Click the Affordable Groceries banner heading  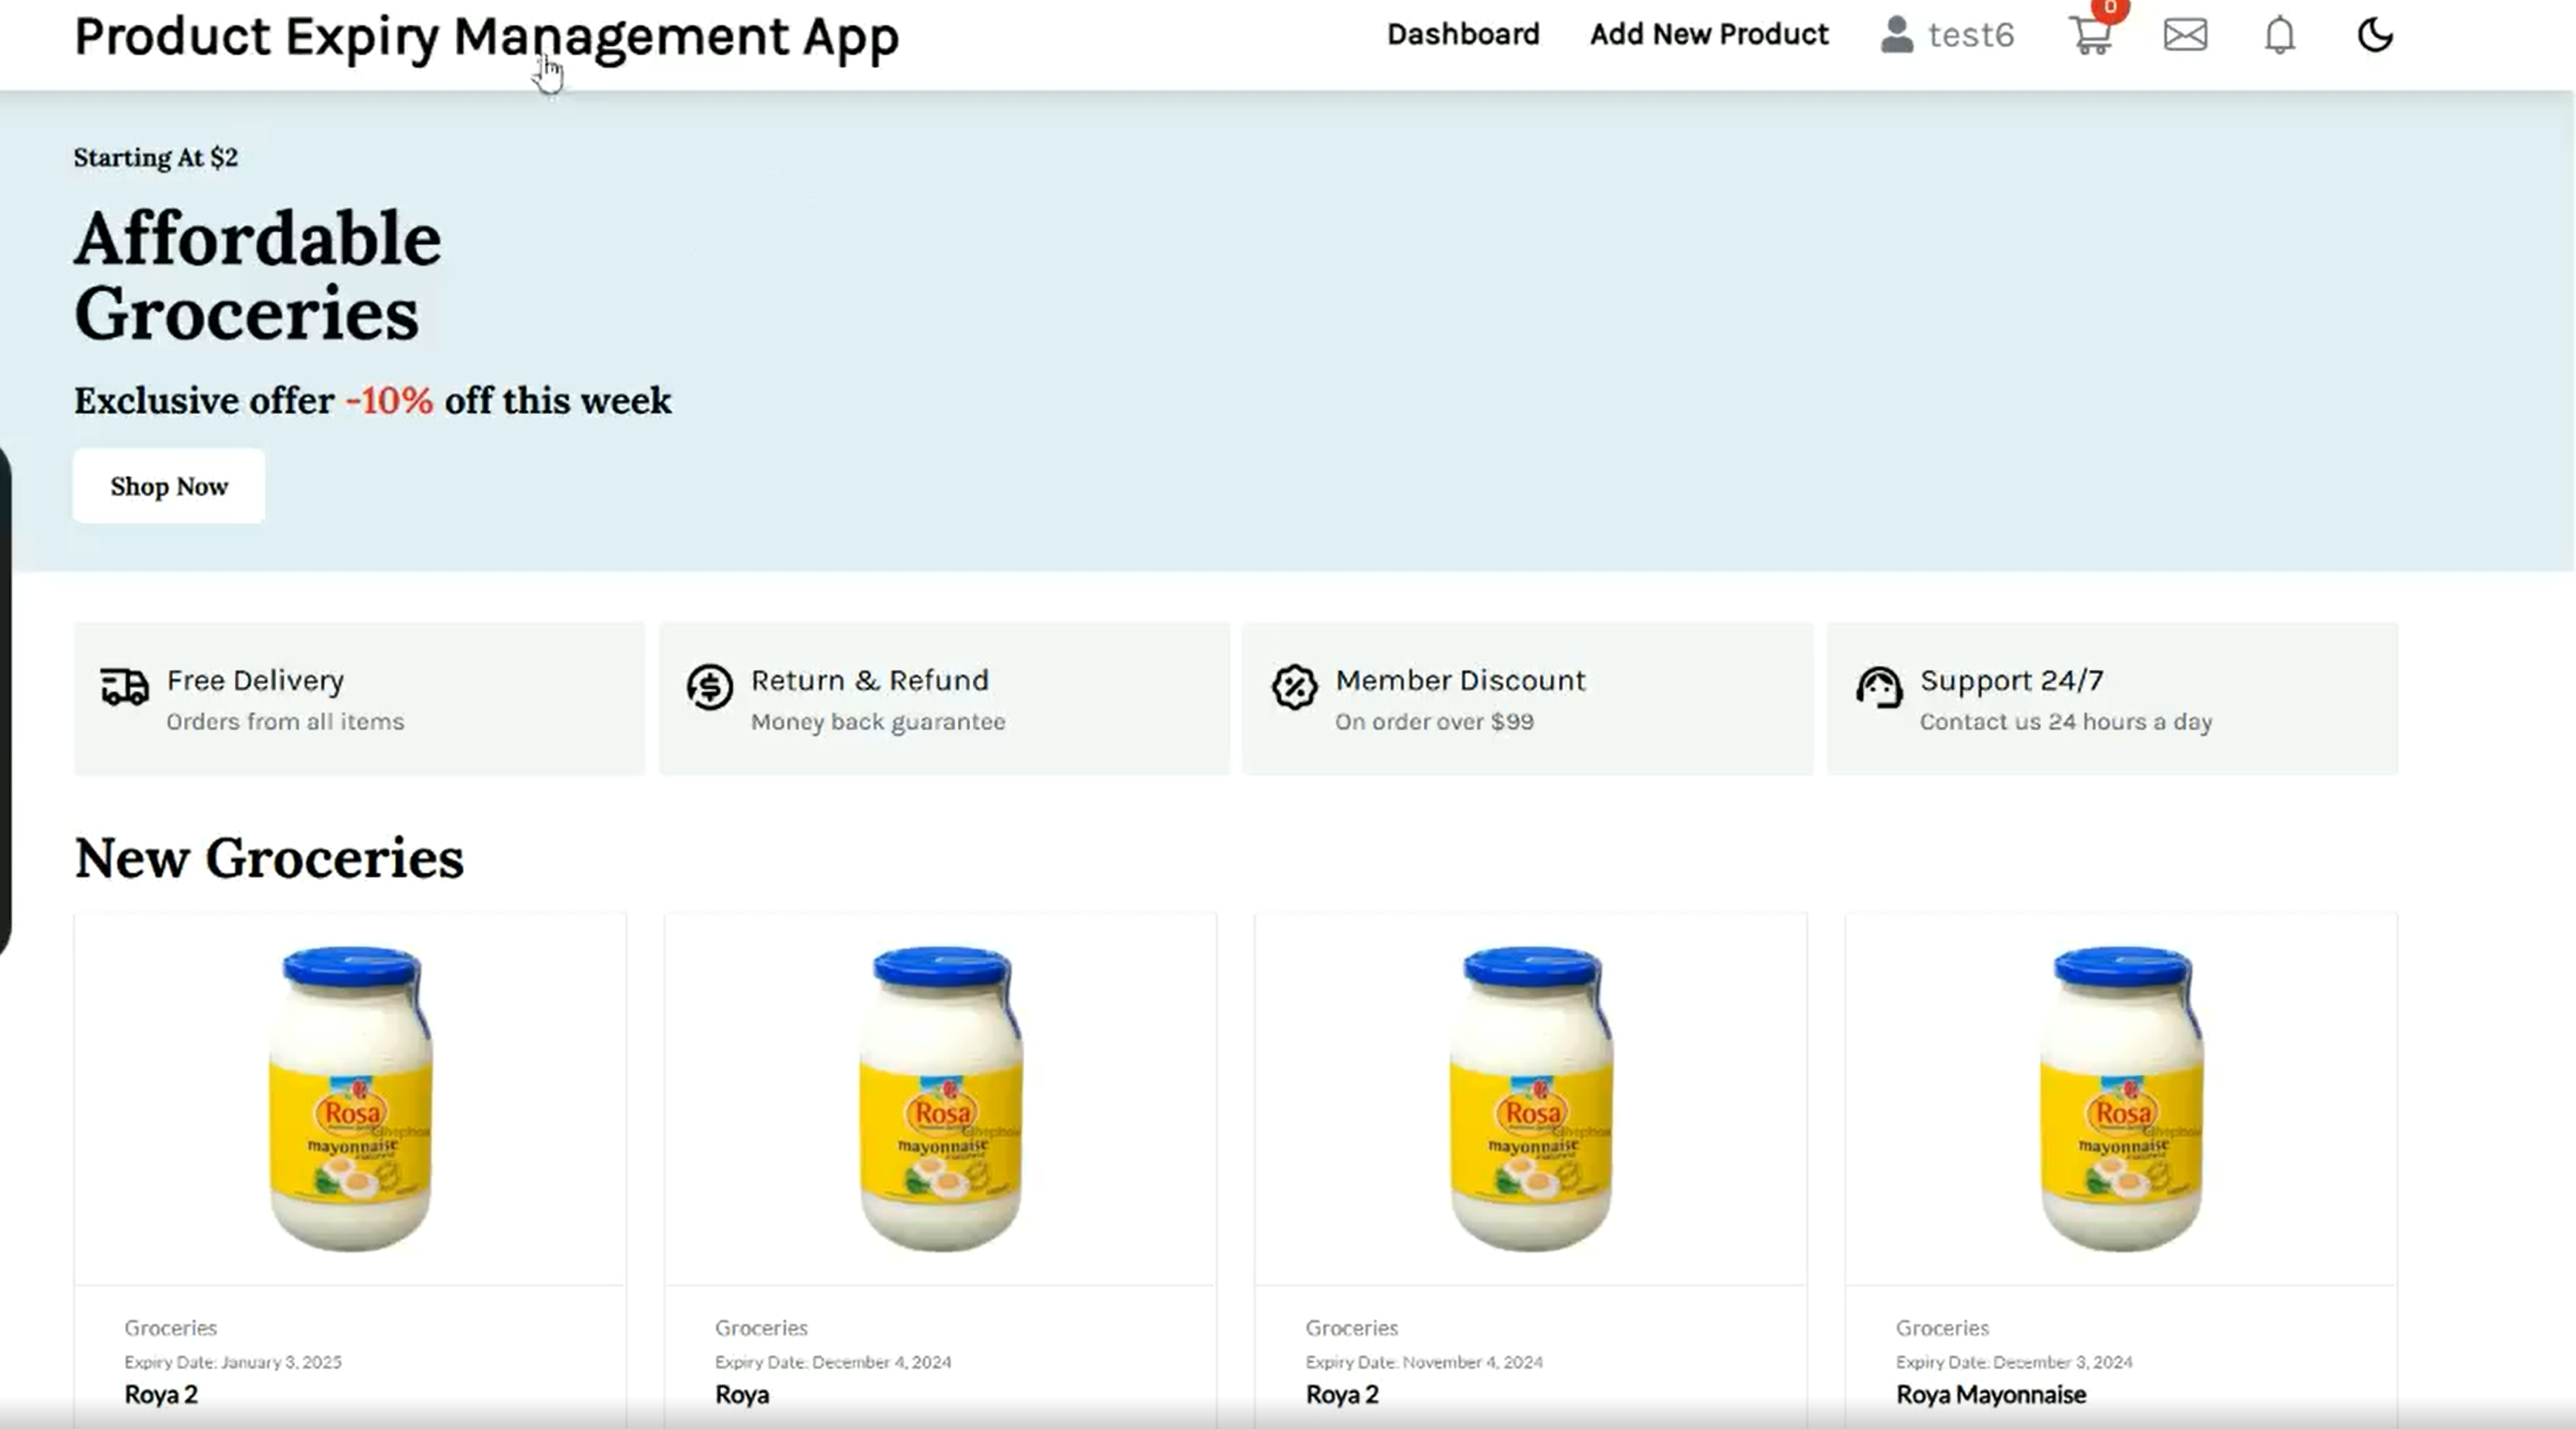tap(258, 275)
